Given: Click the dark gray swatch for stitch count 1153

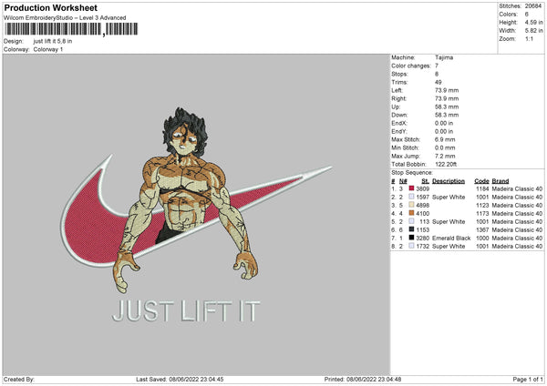Looking at the screenshot, I should click(412, 229).
